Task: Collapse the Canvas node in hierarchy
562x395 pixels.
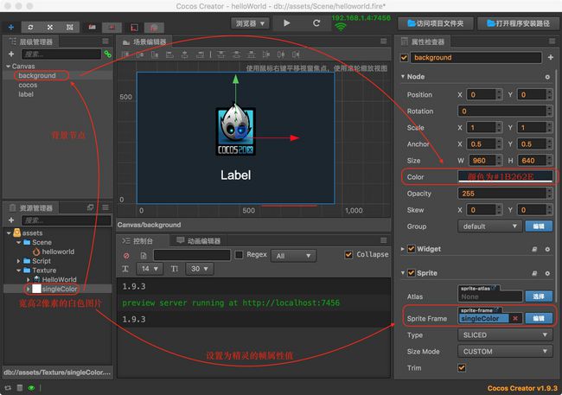Action: pyautogui.click(x=9, y=67)
